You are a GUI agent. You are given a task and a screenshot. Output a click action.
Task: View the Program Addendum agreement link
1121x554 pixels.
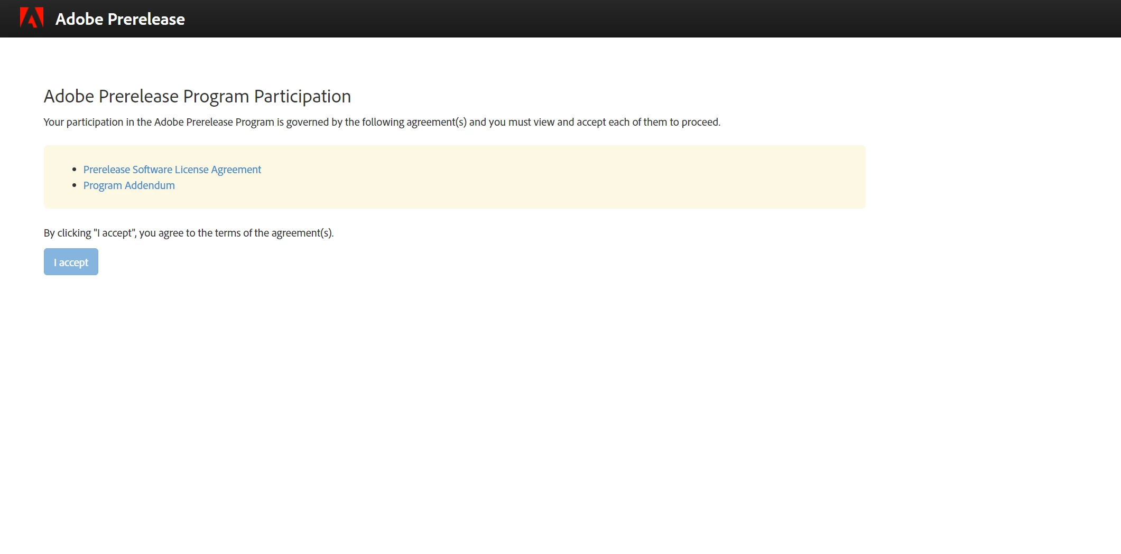click(129, 185)
